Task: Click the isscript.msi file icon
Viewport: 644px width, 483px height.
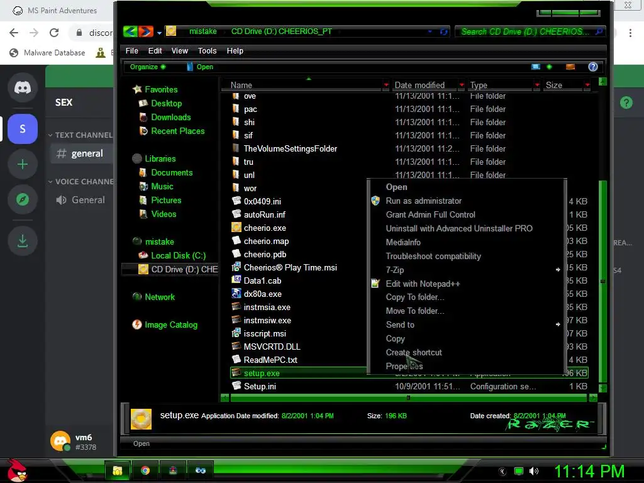Action: pyautogui.click(x=236, y=333)
